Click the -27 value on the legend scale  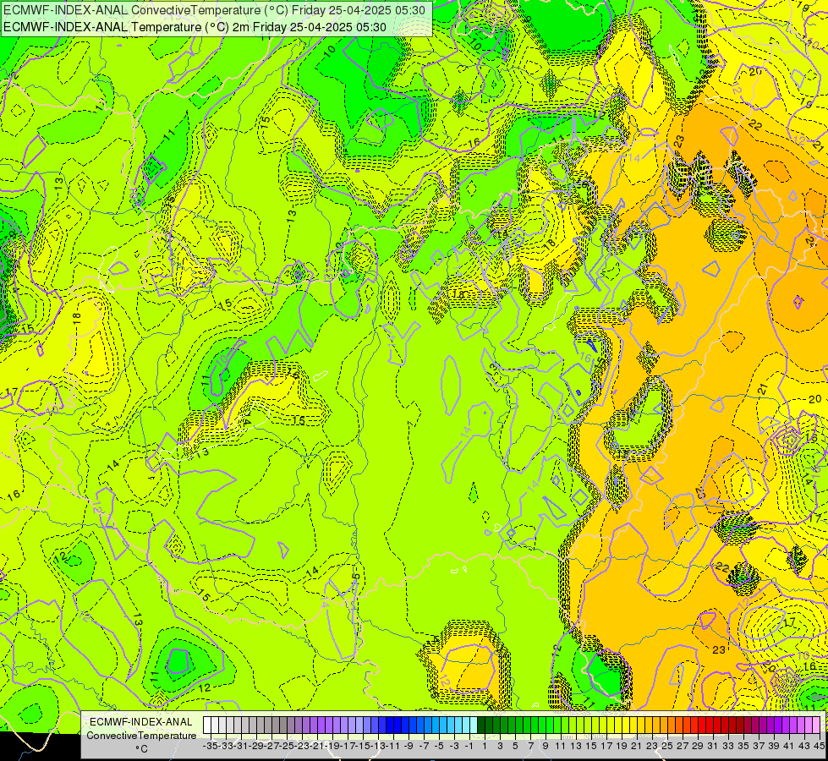click(x=271, y=746)
